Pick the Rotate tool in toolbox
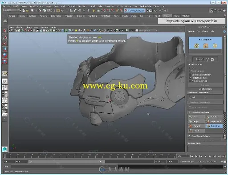228x175 pixels. 4,55
